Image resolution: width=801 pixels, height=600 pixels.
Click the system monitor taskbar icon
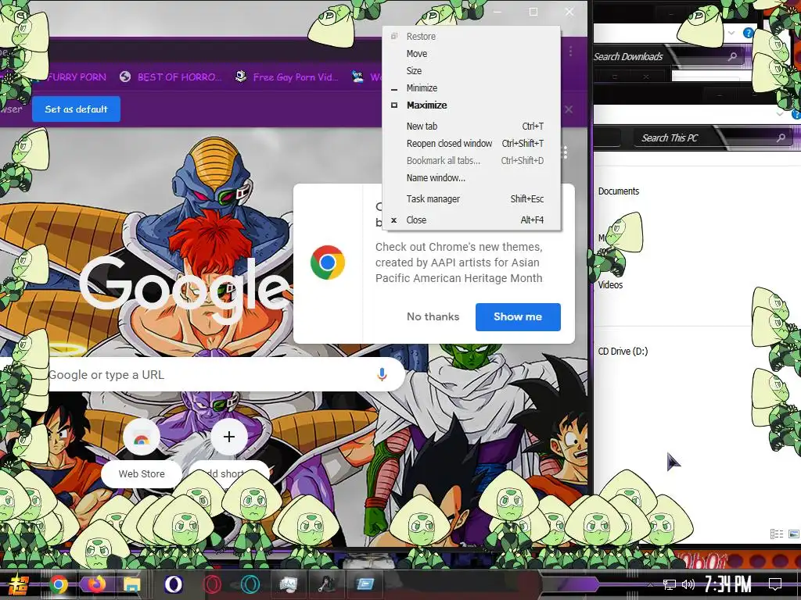(288, 584)
